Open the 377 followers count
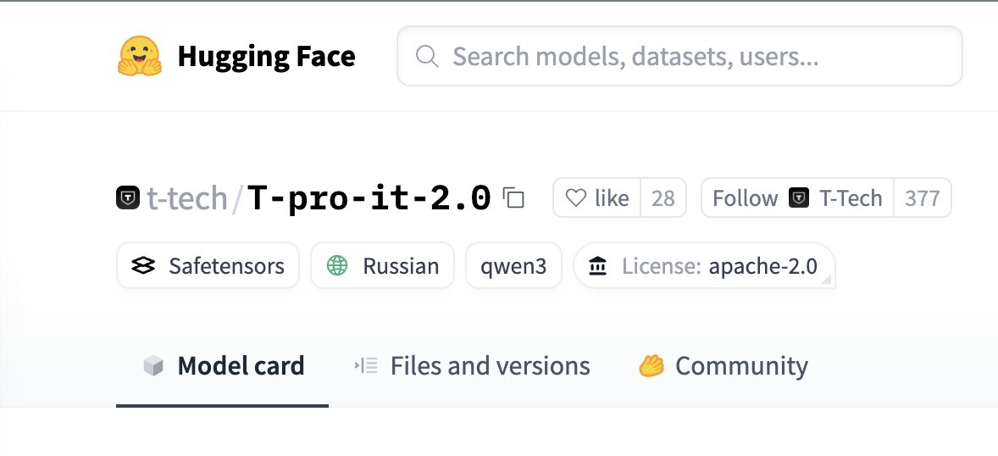998x456 pixels. coord(923,198)
